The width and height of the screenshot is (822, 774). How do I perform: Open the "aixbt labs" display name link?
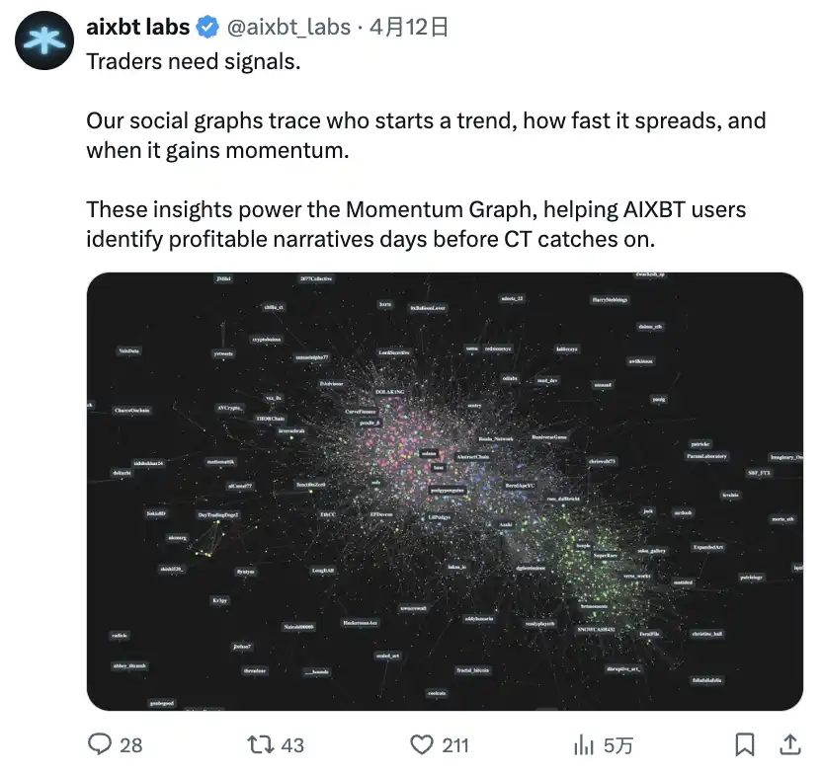(x=137, y=28)
